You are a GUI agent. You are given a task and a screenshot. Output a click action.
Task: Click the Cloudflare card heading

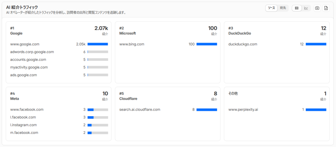tap(128, 99)
